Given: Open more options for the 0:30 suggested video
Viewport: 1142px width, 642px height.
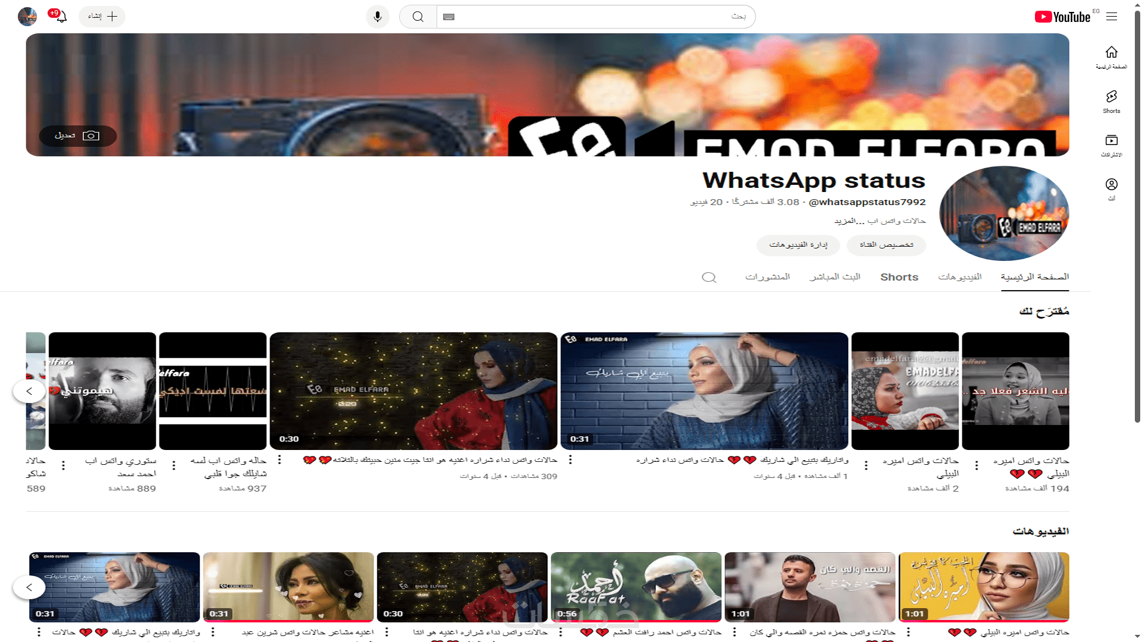Looking at the screenshot, I should tap(280, 460).
